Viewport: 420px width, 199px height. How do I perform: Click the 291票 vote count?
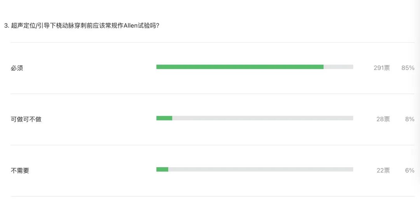tap(382, 68)
